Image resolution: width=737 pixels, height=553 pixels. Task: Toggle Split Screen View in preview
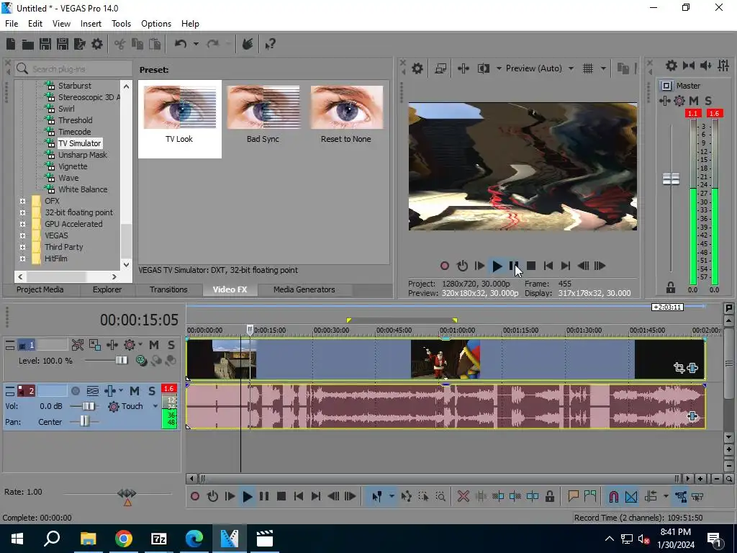pos(484,68)
